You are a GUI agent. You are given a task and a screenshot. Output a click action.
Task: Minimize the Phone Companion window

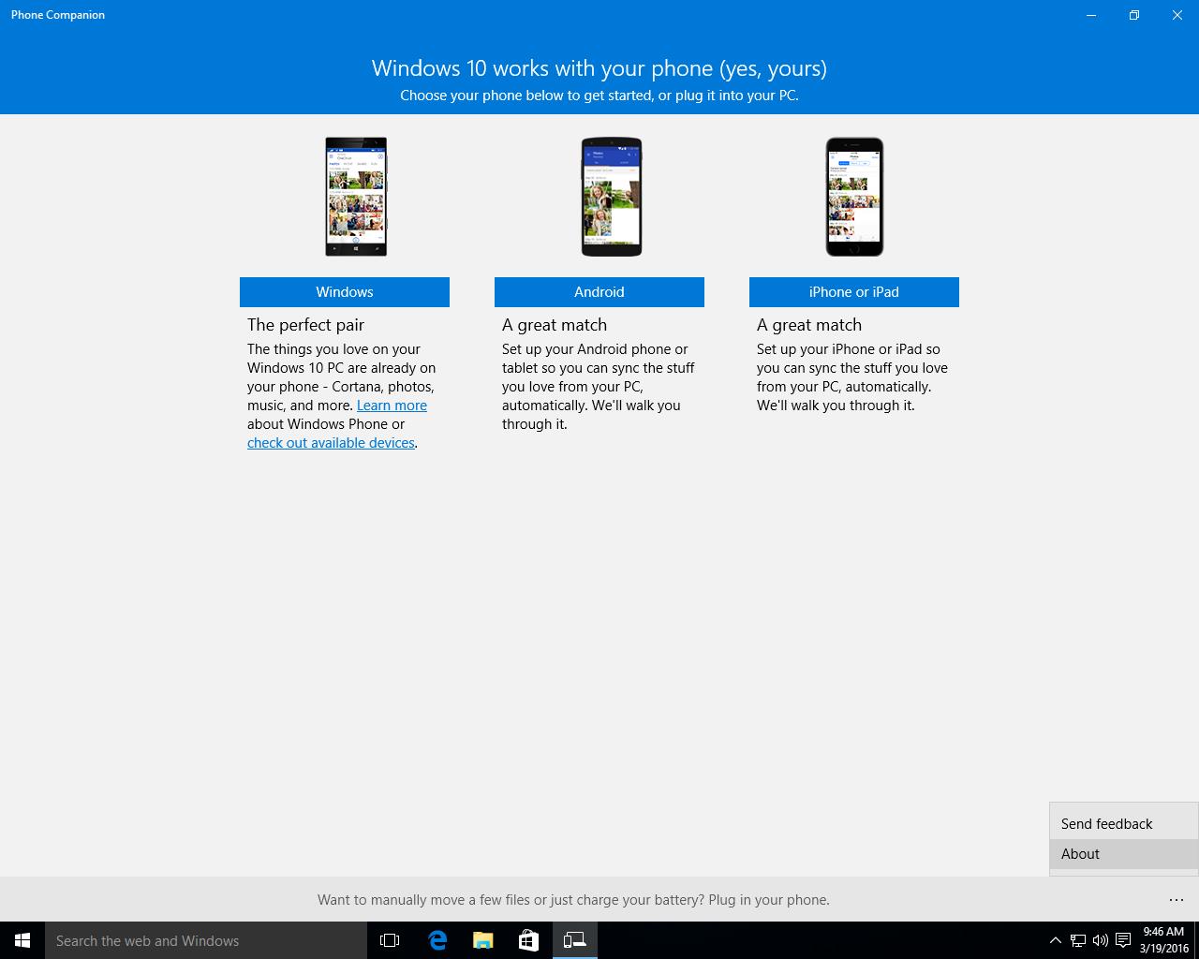click(1091, 15)
